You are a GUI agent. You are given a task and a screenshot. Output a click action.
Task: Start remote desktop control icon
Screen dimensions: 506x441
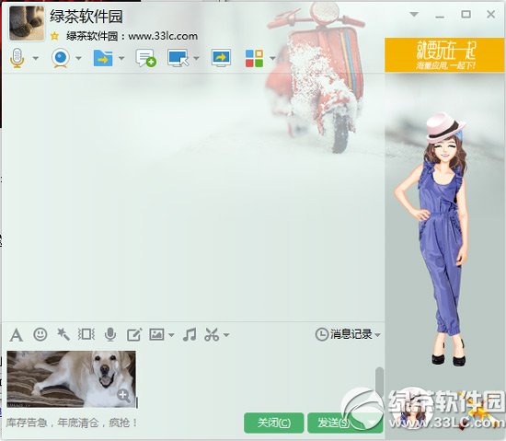[x=178, y=58]
